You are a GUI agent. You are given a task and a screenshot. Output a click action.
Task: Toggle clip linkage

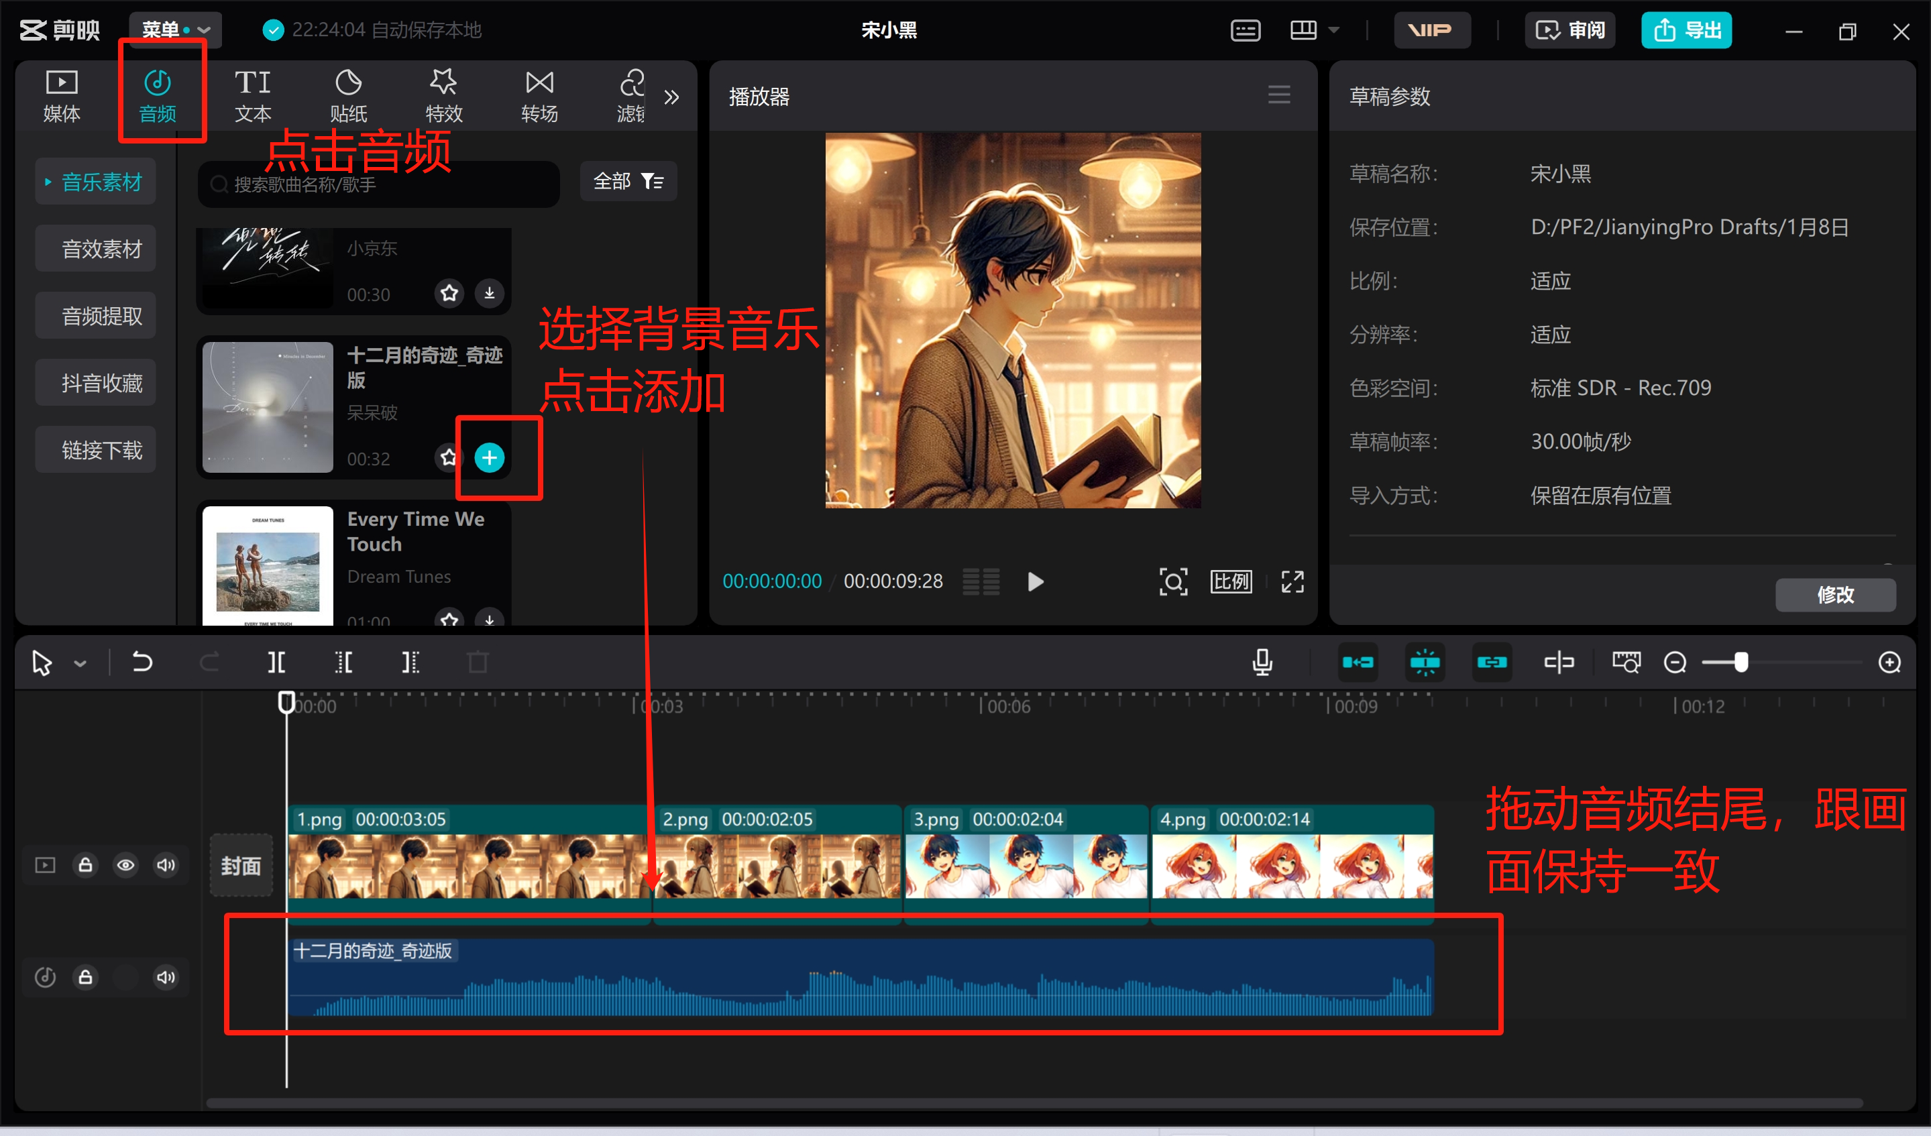1492,663
